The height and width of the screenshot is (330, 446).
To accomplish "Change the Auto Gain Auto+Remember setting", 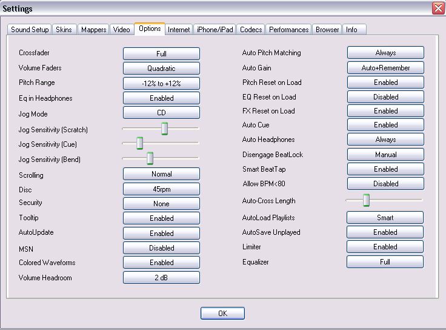I will pyautogui.click(x=385, y=68).
